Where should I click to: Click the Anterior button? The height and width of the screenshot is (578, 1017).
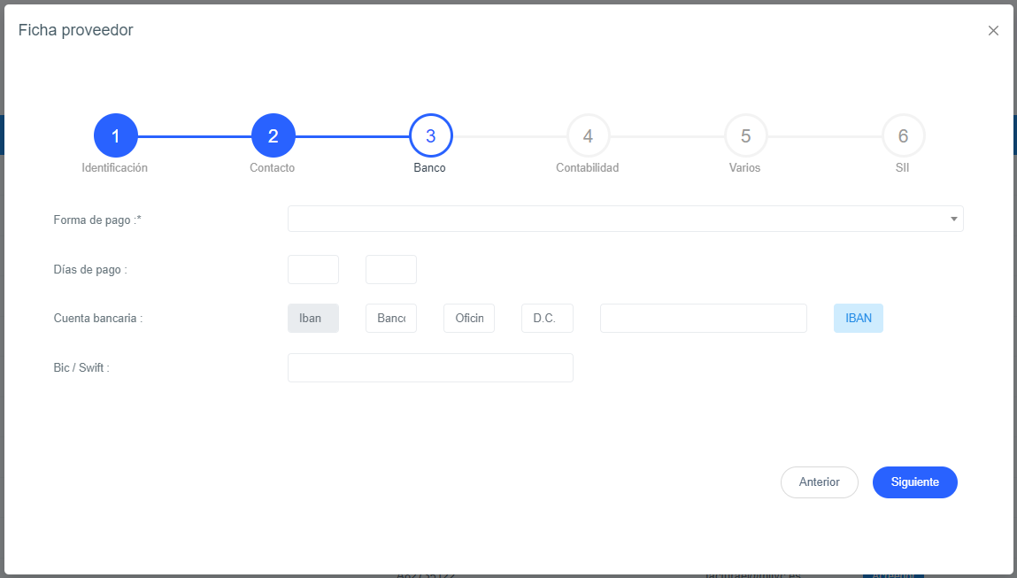(x=819, y=482)
